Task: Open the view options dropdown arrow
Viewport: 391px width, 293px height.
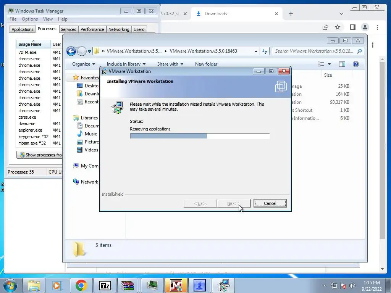Action: tap(329, 64)
